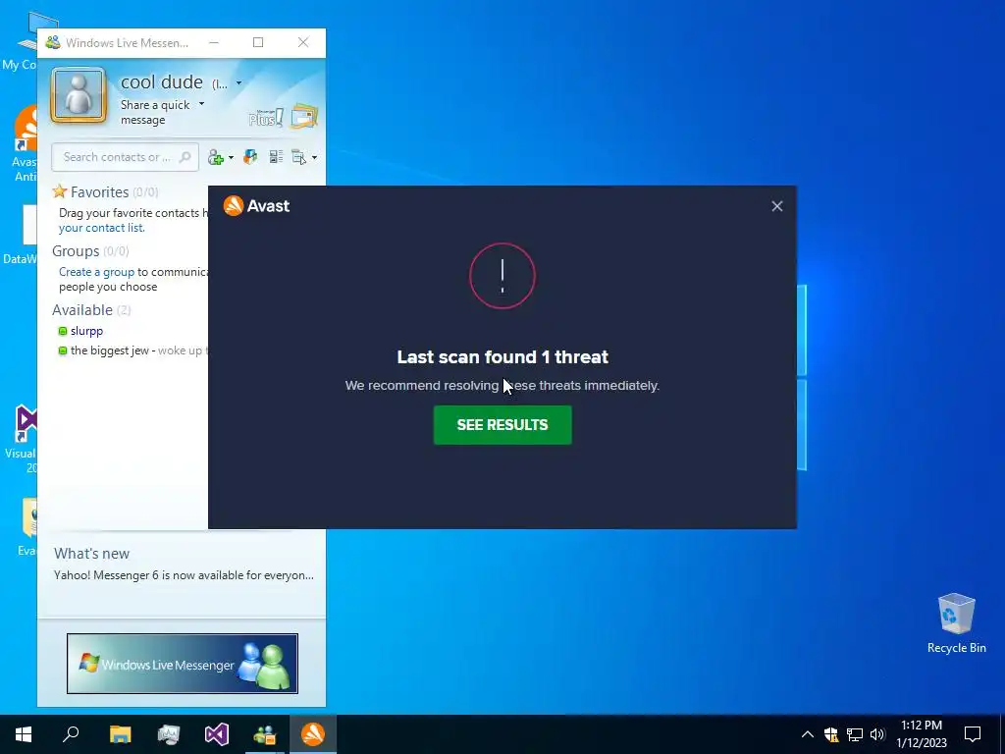Click the magnifier icon in contact search

(185, 157)
